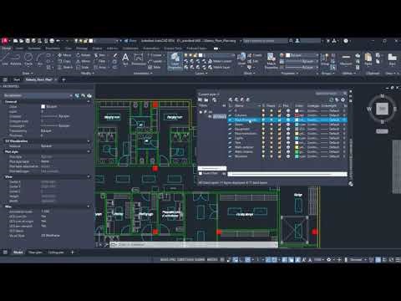This screenshot has height=301, width=401.
Task: Click the Measure utility icon
Action: pyautogui.click(x=346, y=59)
